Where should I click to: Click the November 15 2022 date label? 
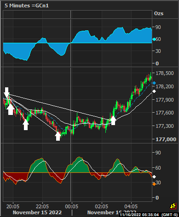point(37,212)
